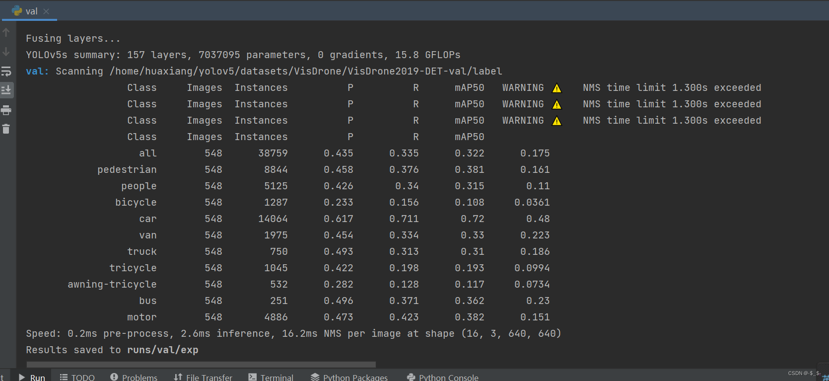Click the 'pedestrian' class row label

coord(127,169)
